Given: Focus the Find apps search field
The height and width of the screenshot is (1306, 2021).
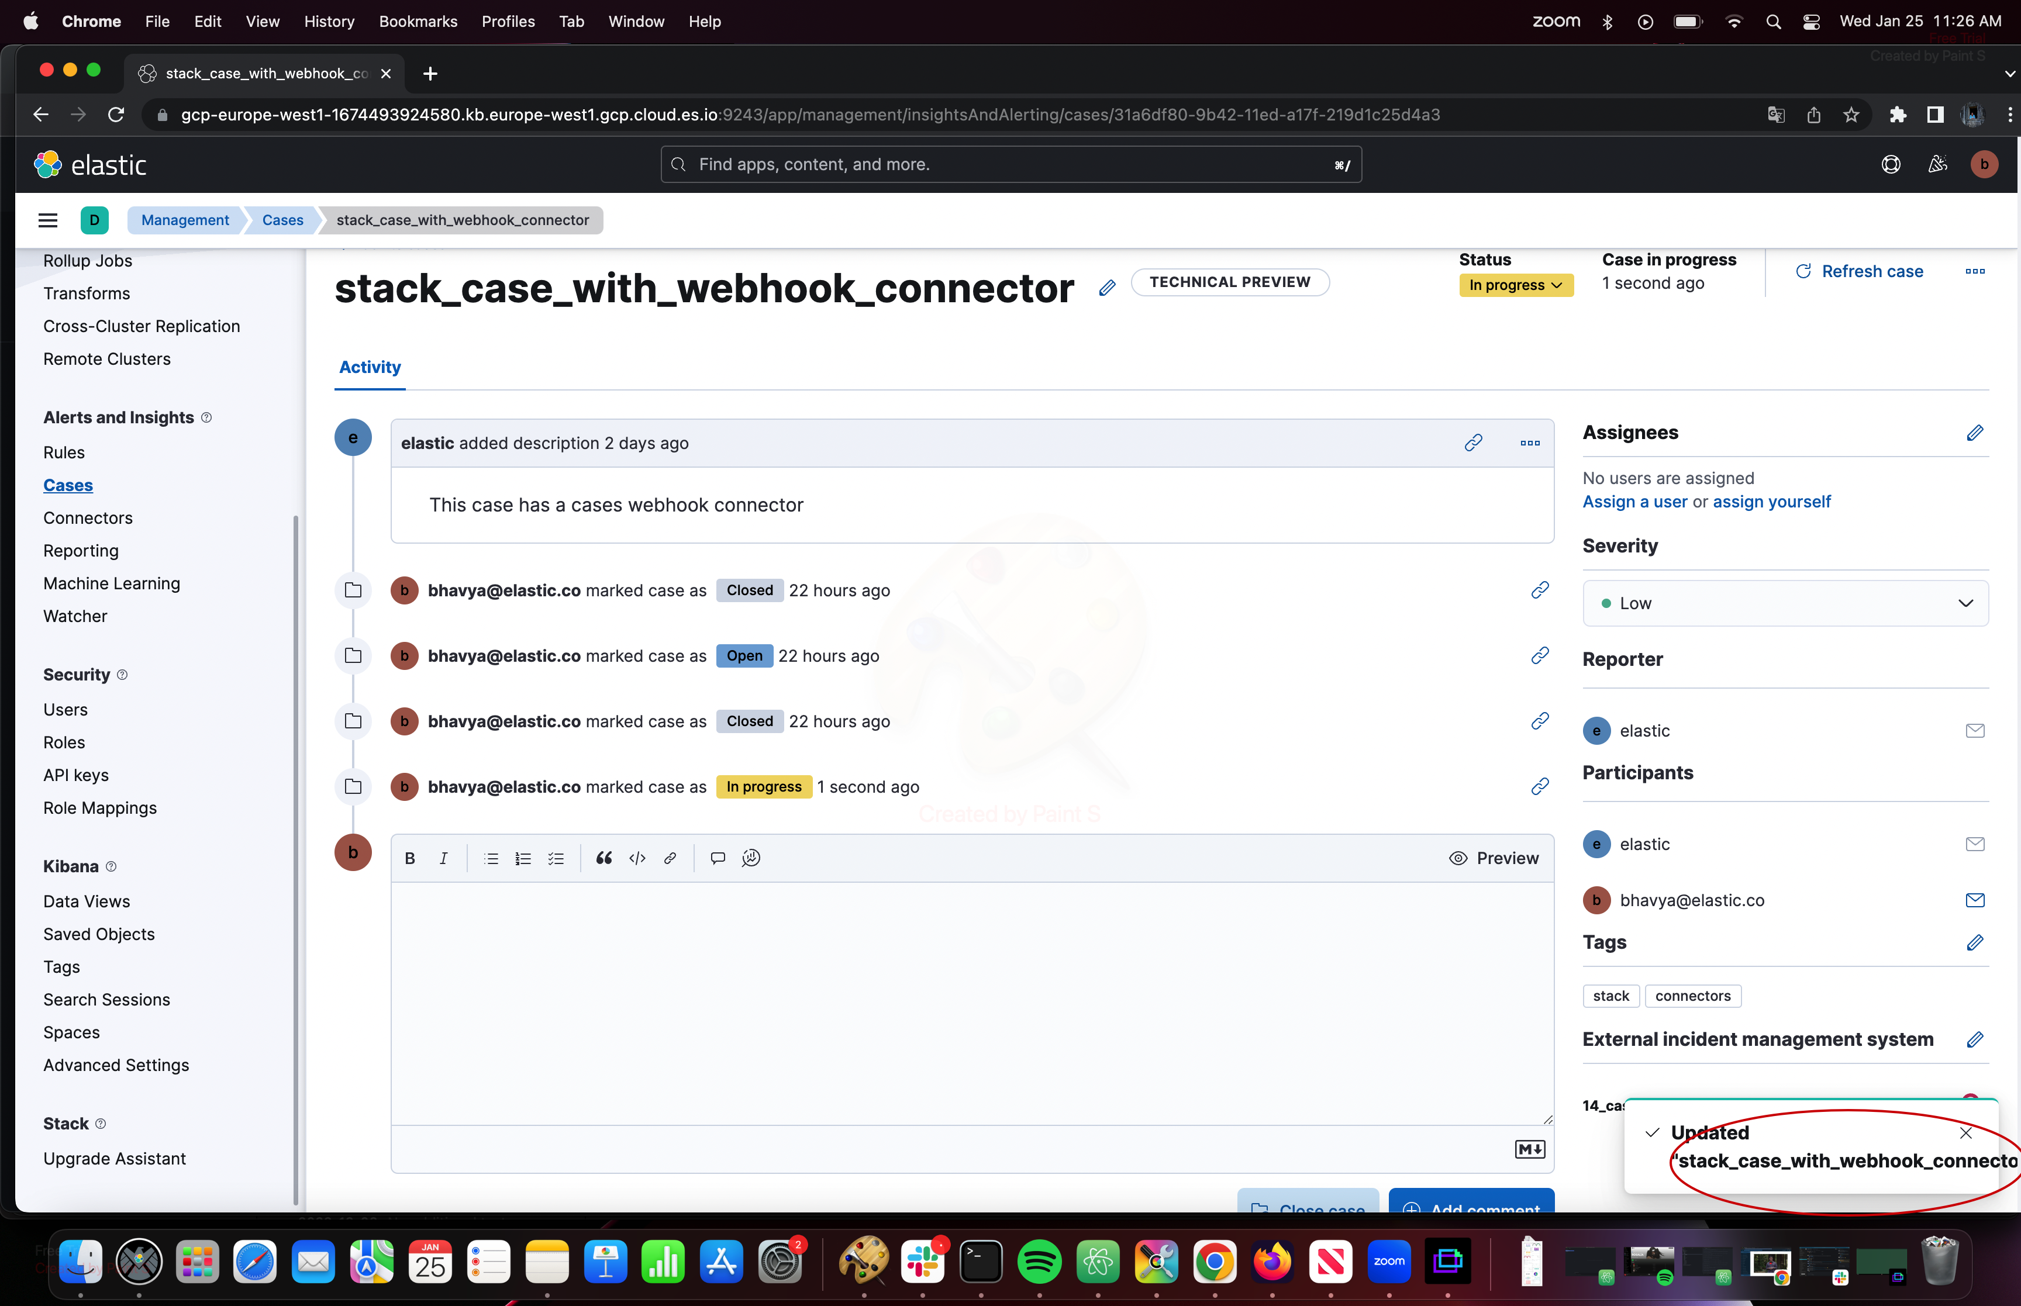Looking at the screenshot, I should click(1011, 164).
